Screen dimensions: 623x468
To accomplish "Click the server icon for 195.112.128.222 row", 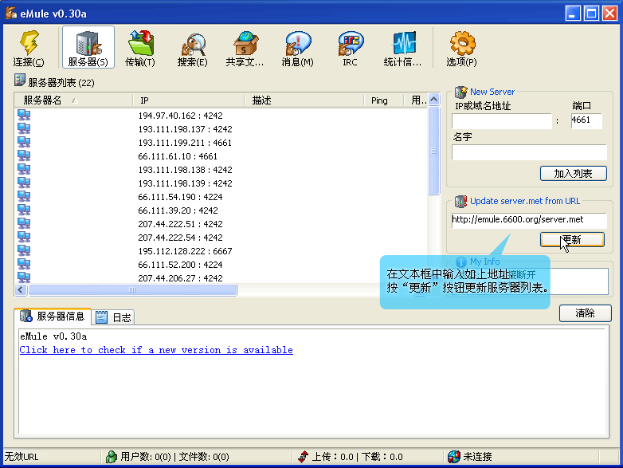I will click(24, 250).
